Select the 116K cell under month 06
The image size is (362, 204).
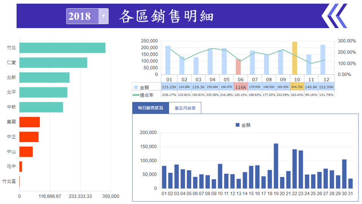[x=240, y=87]
